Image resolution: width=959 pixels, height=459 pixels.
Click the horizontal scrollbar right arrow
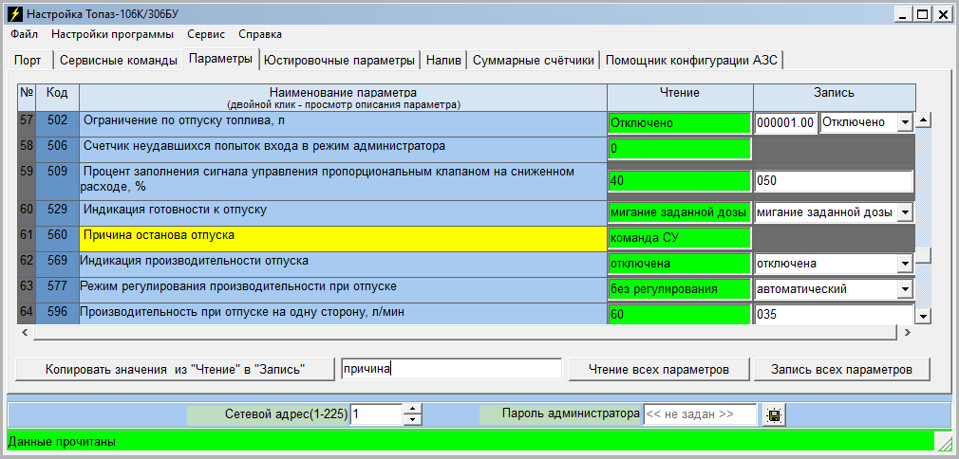[x=907, y=333]
